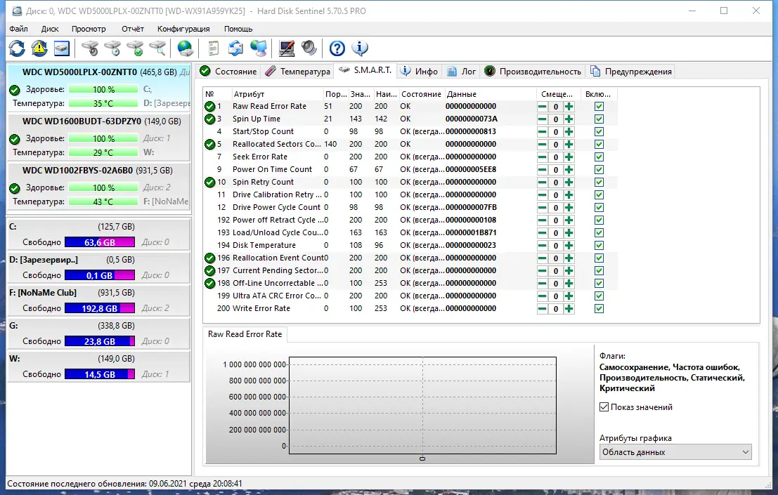Screen dimensions: 778x495
Task: Open the Конфигурация menu
Action: click(183, 29)
